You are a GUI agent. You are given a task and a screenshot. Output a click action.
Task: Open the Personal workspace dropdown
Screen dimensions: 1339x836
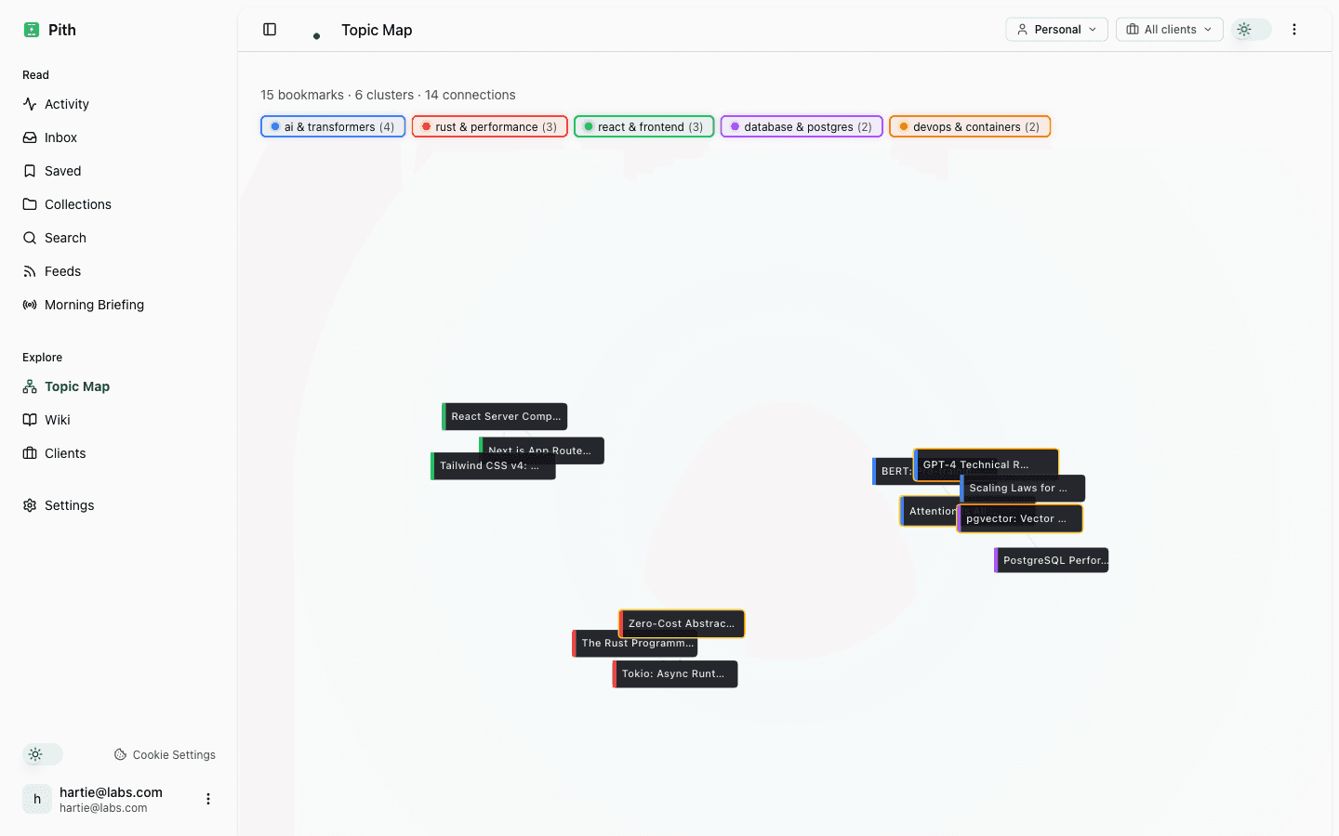(x=1056, y=30)
